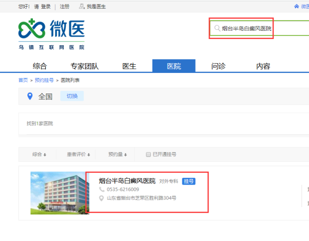Viewport: 309px width, 241px height.
Task: Click the 登录 link
Action: (x=46, y=7)
